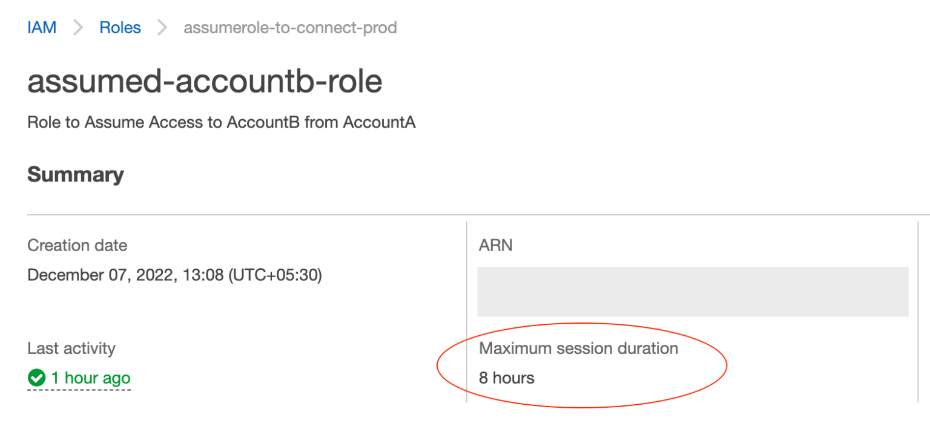The image size is (930, 432).
Task: Open the Roles breadcrumb link
Action: point(119,27)
